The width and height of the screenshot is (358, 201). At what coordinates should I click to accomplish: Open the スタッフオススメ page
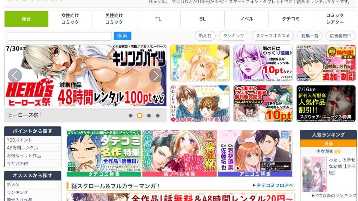pyautogui.click(x=272, y=36)
